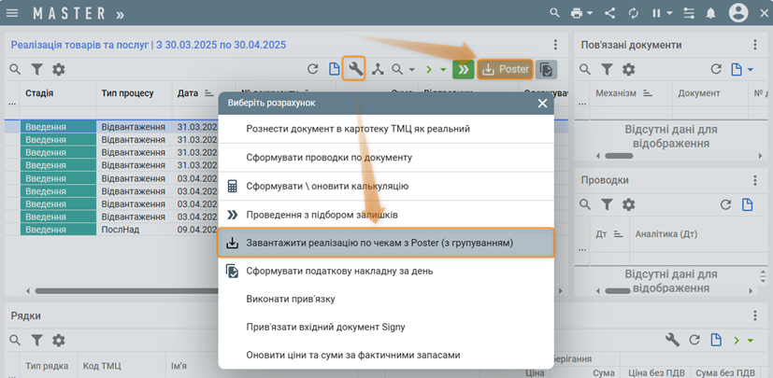The width and height of the screenshot is (773, 378).
Task: Open three-dot menu of Реалізація товарів panel
Action: click(x=555, y=45)
